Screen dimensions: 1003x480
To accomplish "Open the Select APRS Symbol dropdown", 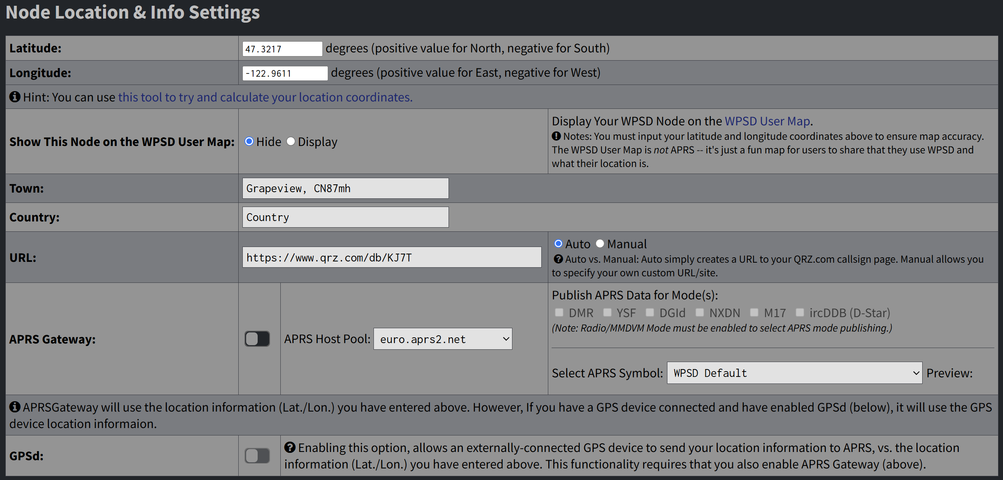I will [x=794, y=373].
